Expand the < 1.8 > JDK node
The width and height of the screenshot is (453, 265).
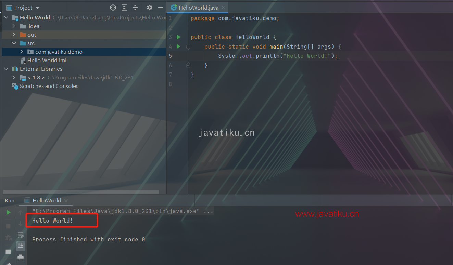tap(14, 77)
